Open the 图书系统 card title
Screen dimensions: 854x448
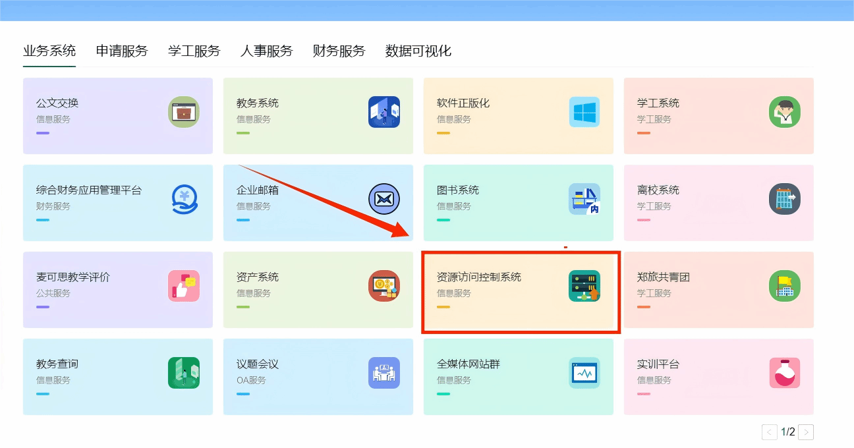click(457, 190)
